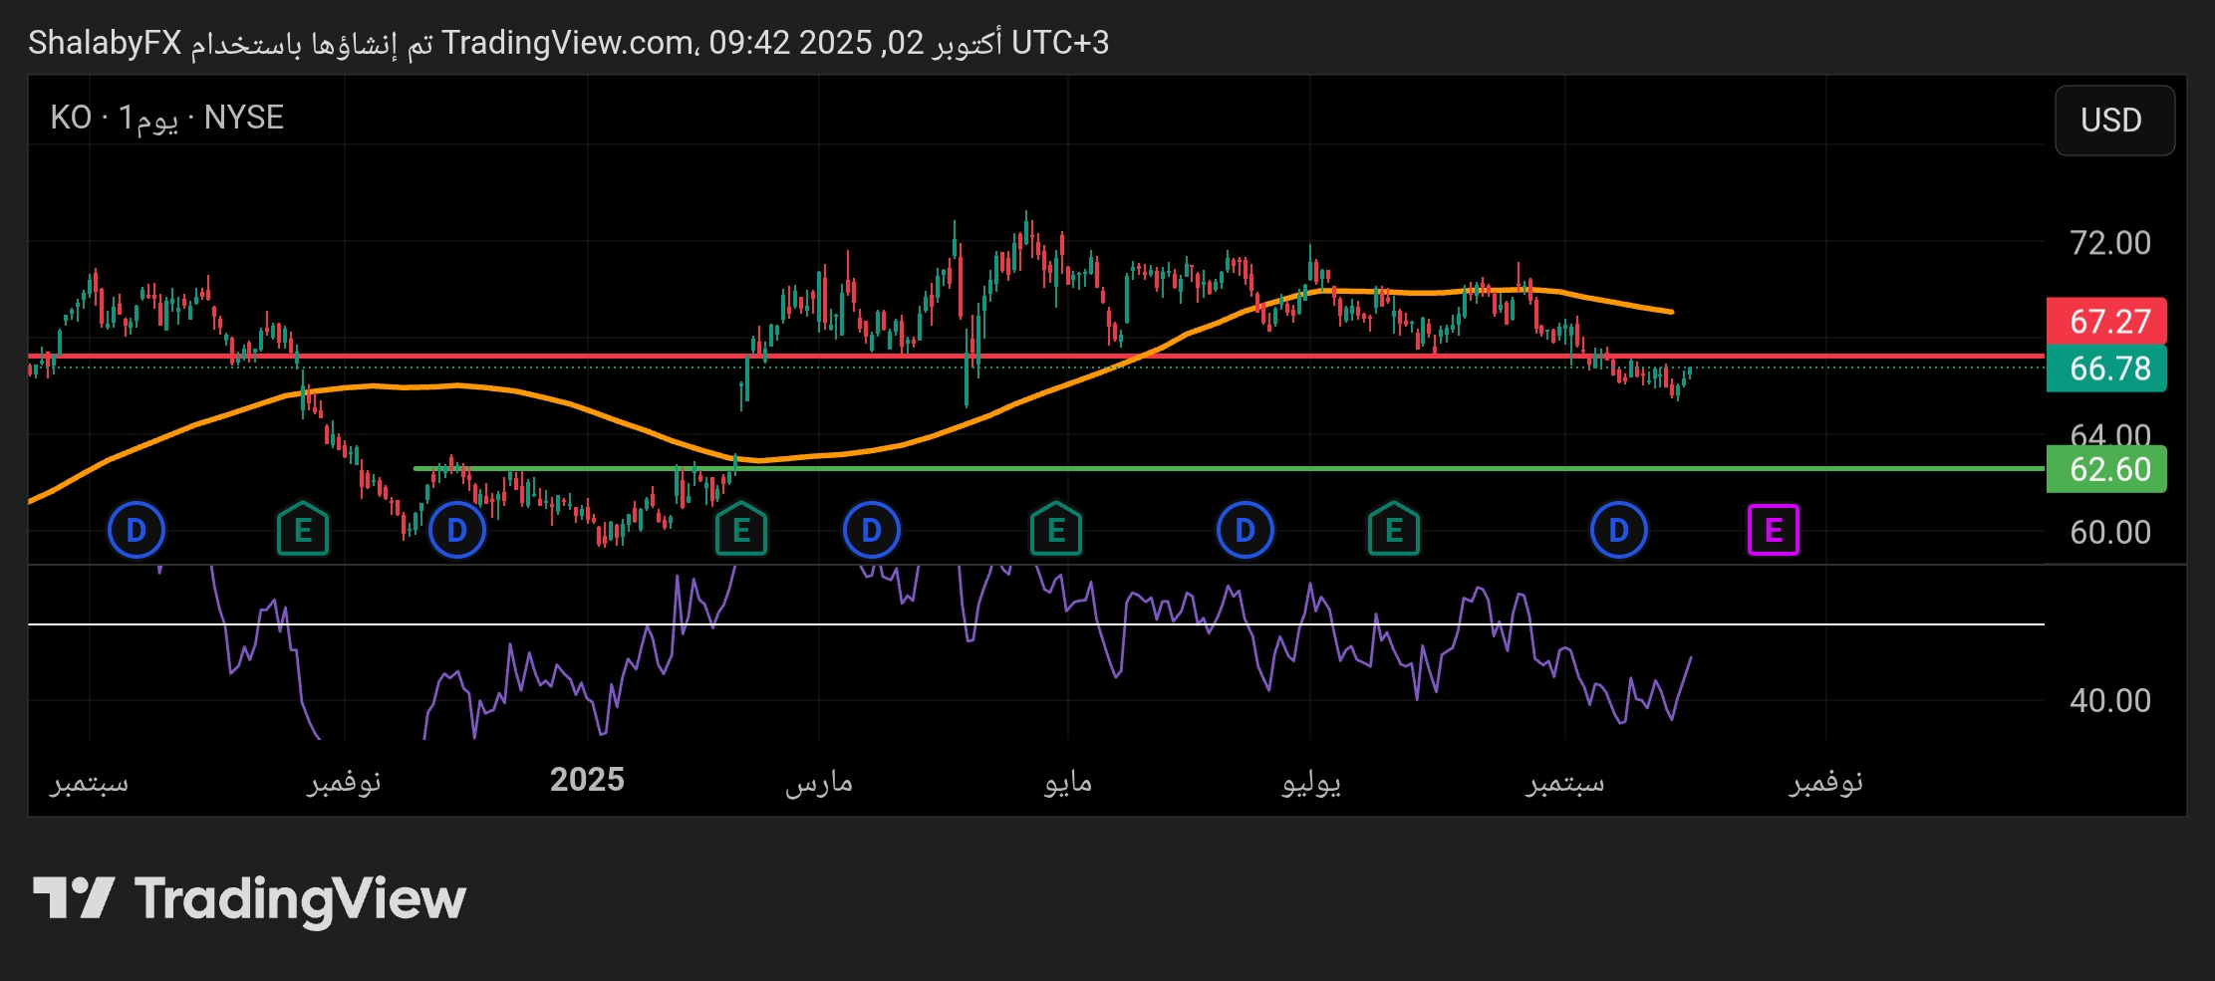Select the red 67.27 price label
The height and width of the screenshot is (981, 2215).
[x=2106, y=322]
